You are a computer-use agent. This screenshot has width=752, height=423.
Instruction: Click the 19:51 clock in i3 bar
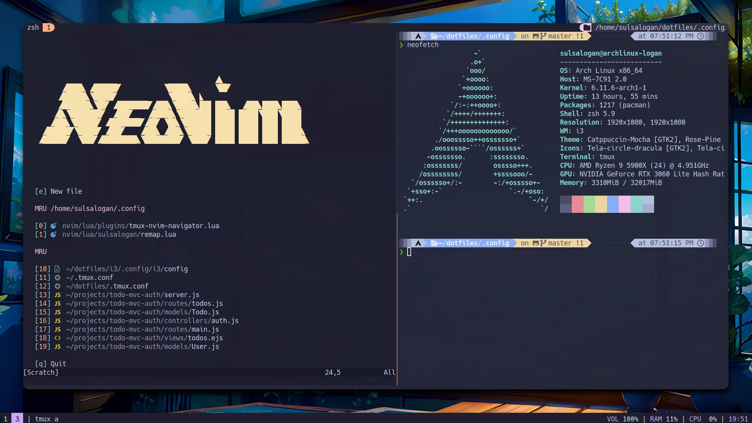(738, 419)
